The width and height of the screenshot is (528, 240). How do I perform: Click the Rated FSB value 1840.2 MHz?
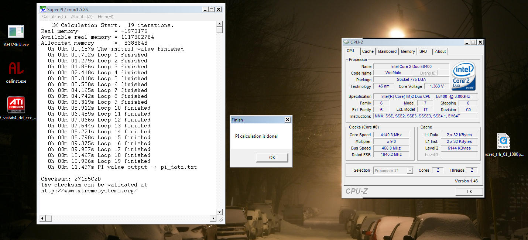pos(391,155)
